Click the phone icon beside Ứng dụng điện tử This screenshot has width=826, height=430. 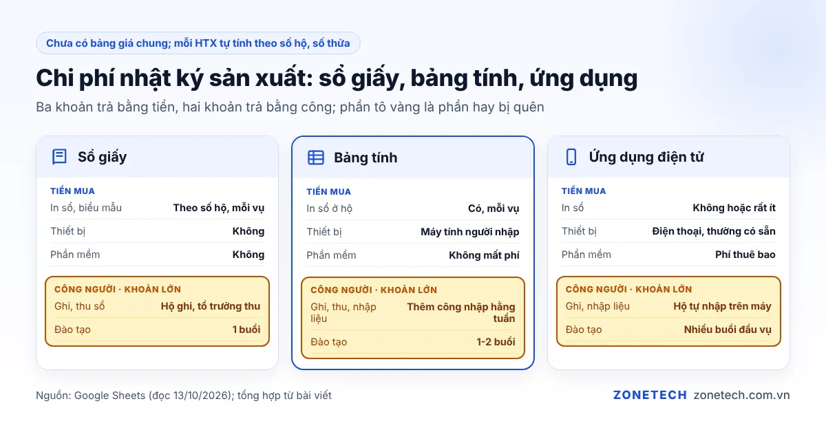pyautogui.click(x=571, y=157)
